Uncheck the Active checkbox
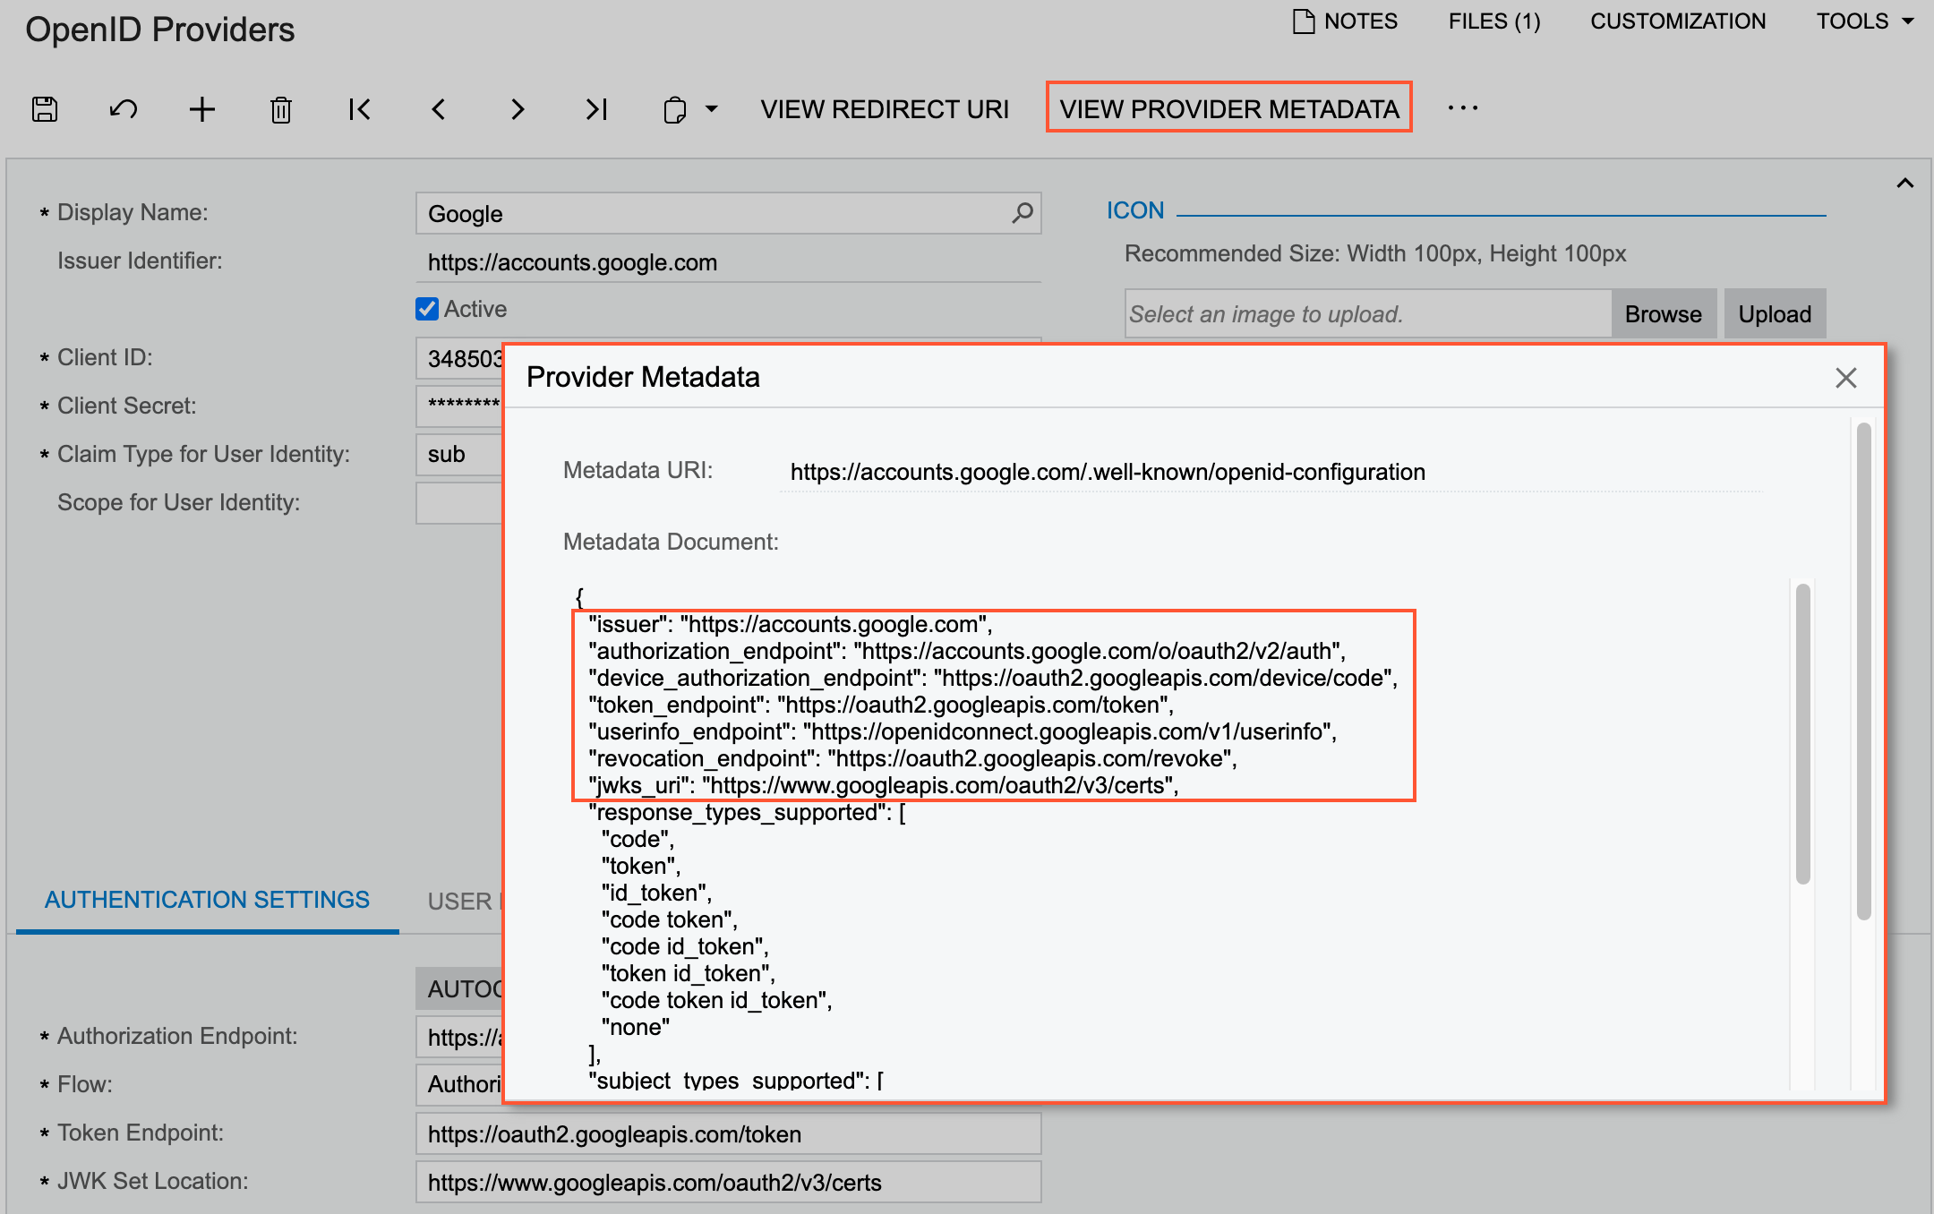The height and width of the screenshot is (1214, 1934). point(427,309)
